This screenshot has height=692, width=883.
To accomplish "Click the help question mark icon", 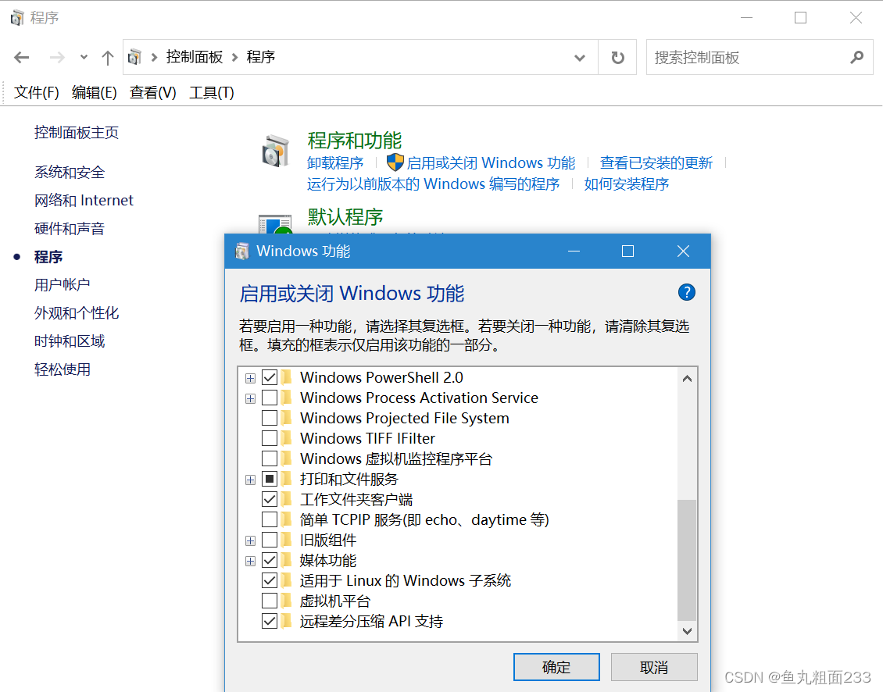I will click(686, 292).
